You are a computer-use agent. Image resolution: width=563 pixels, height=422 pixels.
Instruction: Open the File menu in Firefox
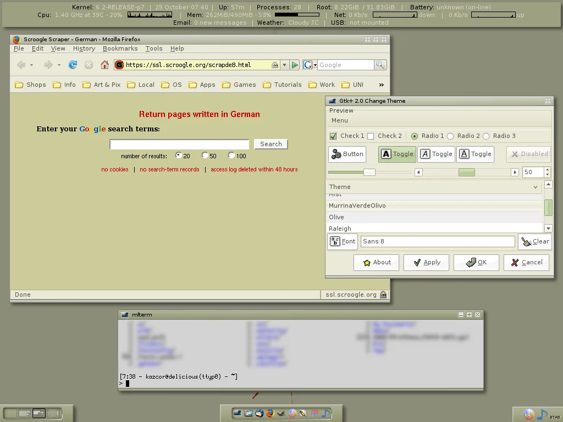[x=19, y=48]
